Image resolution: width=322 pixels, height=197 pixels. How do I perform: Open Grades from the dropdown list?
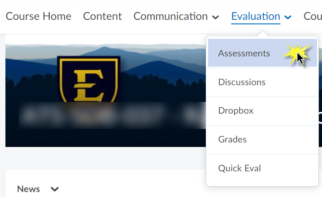(232, 139)
